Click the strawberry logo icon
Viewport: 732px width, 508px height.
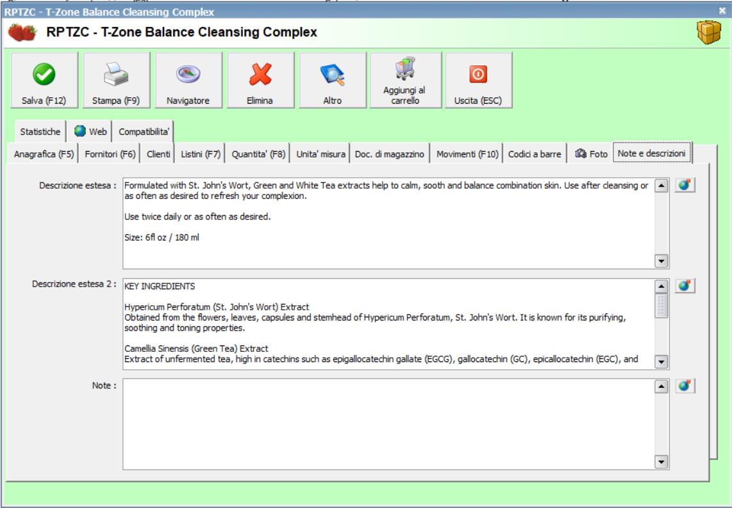tap(22, 32)
